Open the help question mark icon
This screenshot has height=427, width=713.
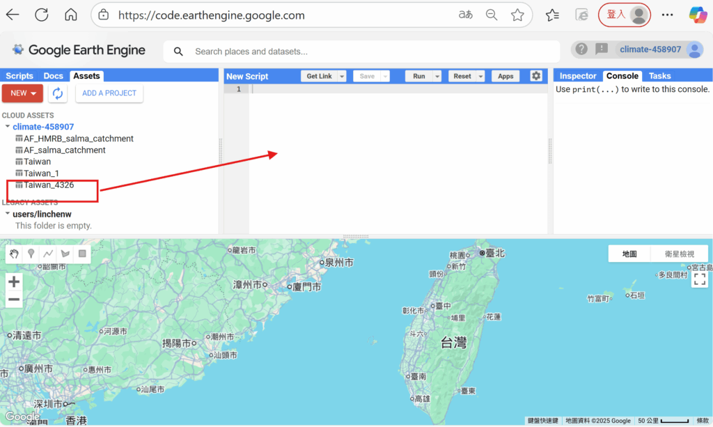tap(581, 49)
